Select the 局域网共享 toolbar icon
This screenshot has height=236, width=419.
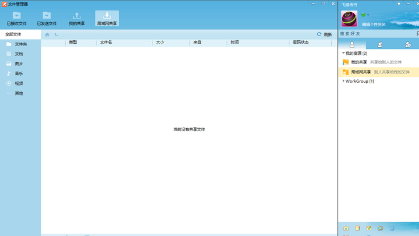click(107, 19)
